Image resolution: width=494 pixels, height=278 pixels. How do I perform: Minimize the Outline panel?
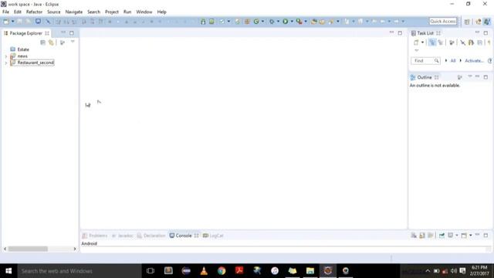pyautogui.click(x=477, y=76)
